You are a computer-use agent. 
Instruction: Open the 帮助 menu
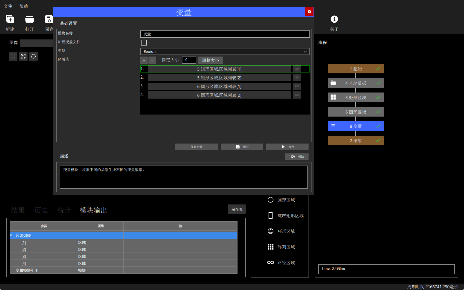click(23, 6)
